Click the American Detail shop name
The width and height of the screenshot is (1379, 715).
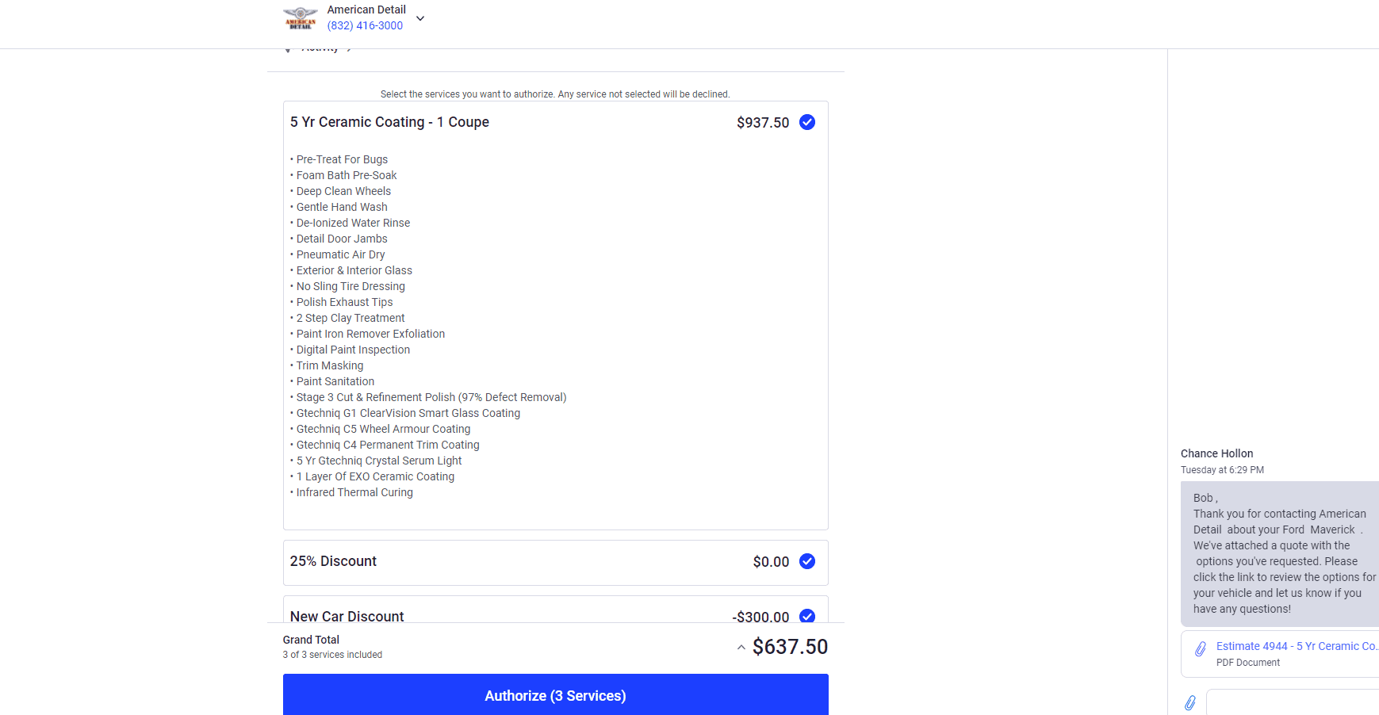[x=366, y=10]
